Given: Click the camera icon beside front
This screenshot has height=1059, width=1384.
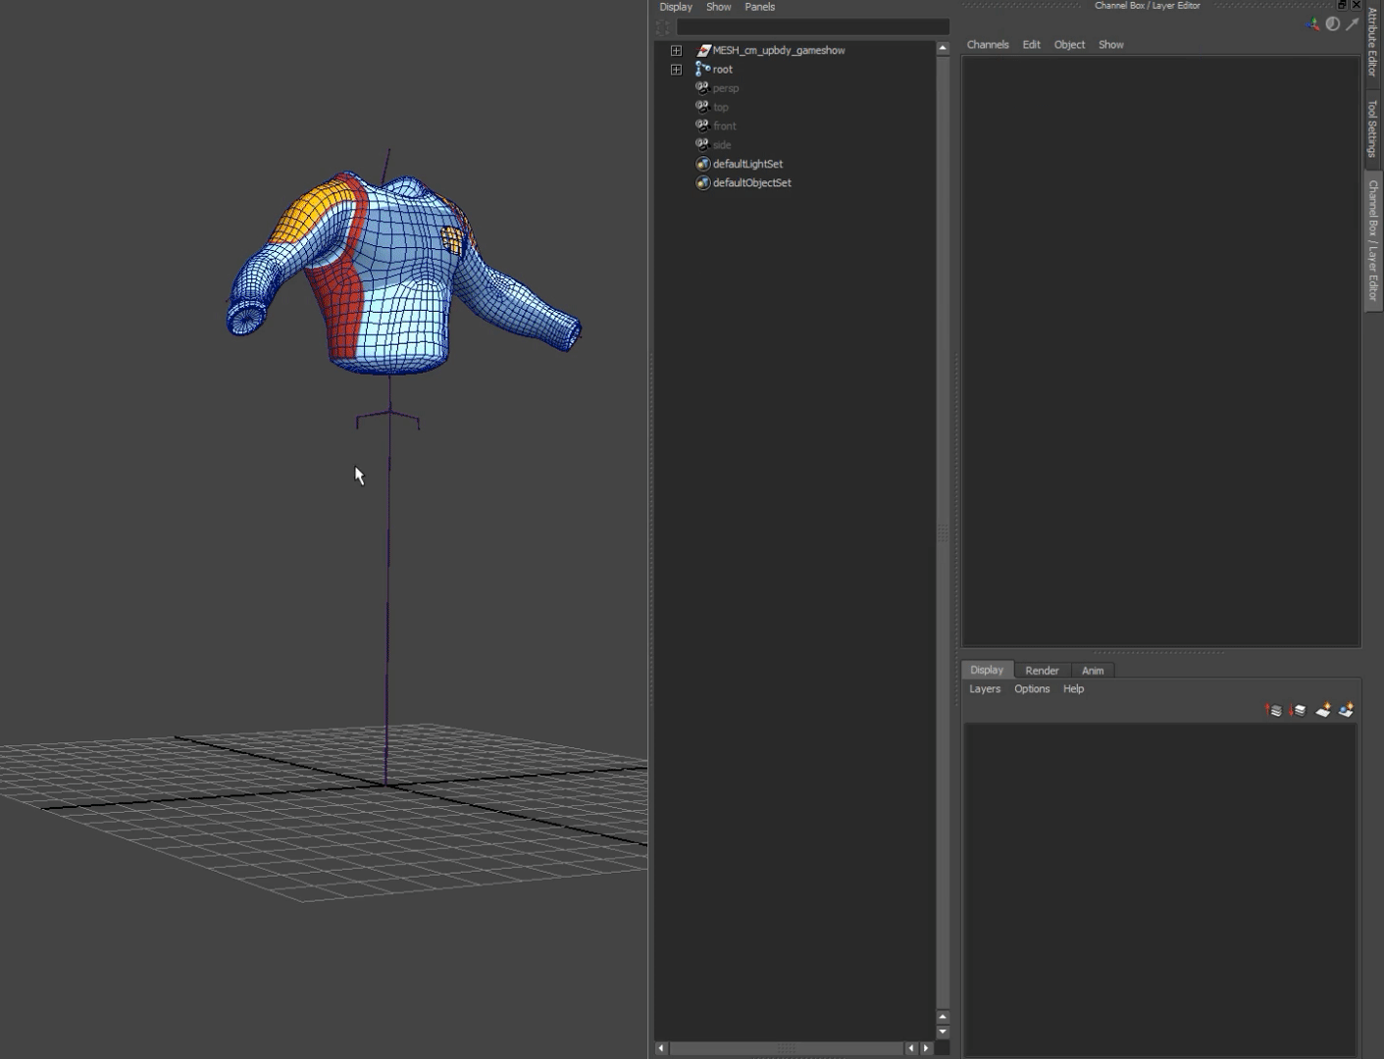Looking at the screenshot, I should [702, 125].
